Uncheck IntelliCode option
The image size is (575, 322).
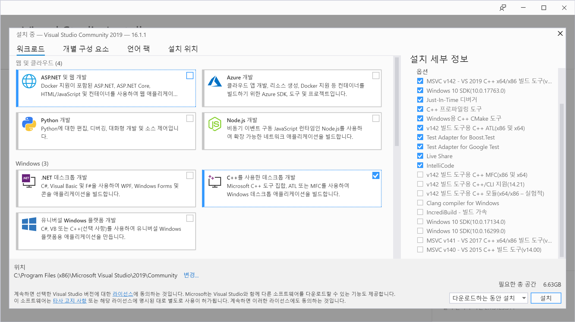click(420, 165)
